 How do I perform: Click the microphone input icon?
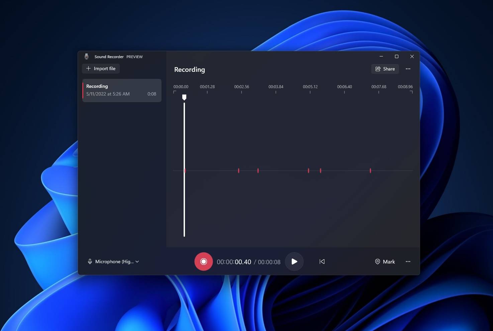pos(90,262)
